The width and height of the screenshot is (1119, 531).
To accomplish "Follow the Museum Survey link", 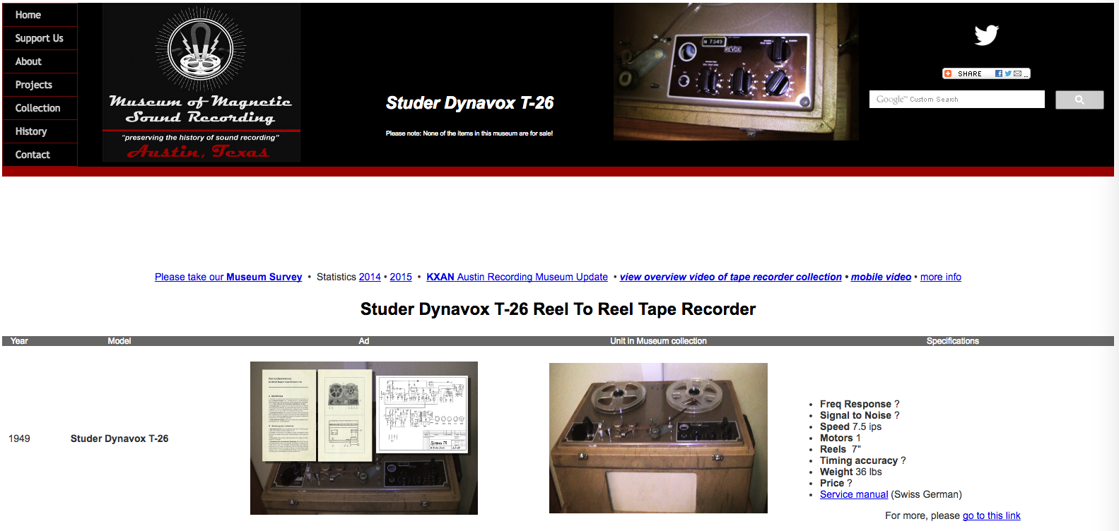I will 228,277.
